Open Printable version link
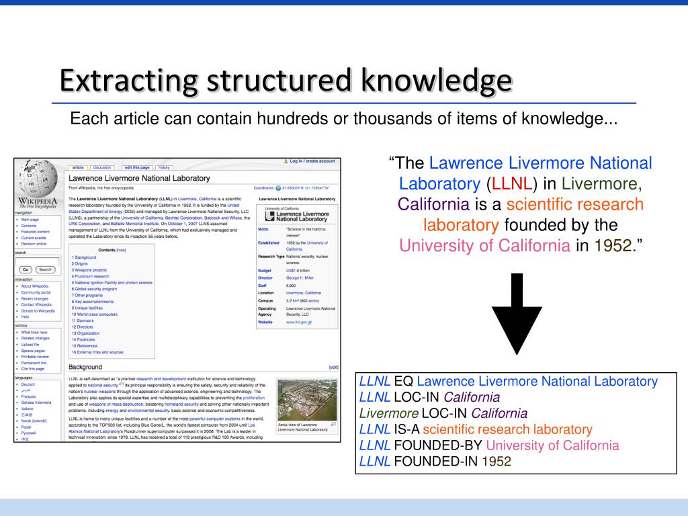This screenshot has height=516, width=688. click(35, 357)
